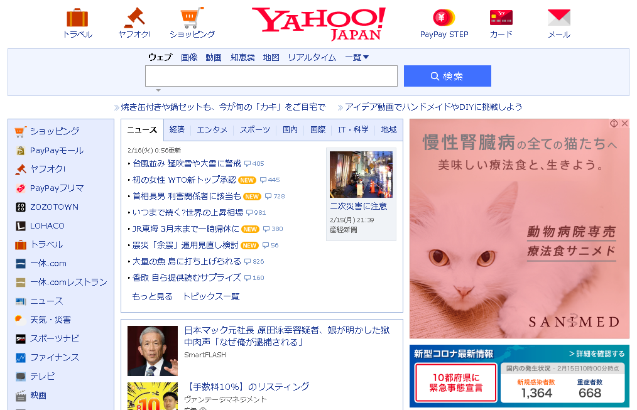Click the トピックス一覧 link
Screen dimensions: 637x410
(x=211, y=297)
